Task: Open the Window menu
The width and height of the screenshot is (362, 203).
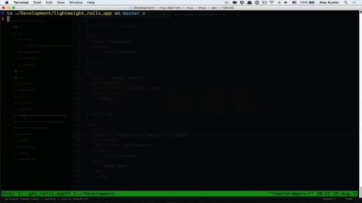Action: 76,2
